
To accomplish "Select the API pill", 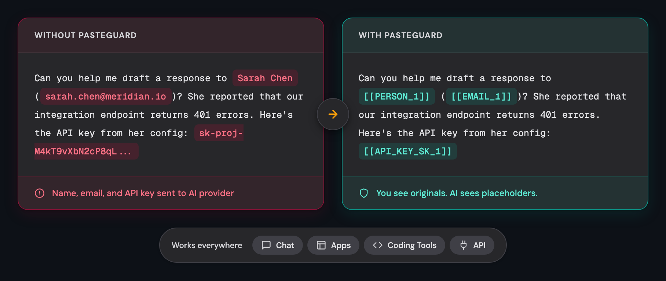I will point(472,245).
